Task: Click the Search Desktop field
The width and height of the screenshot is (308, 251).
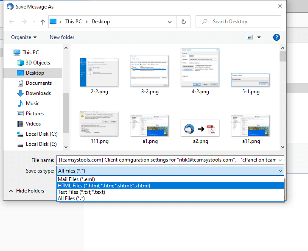Action: (x=238, y=22)
